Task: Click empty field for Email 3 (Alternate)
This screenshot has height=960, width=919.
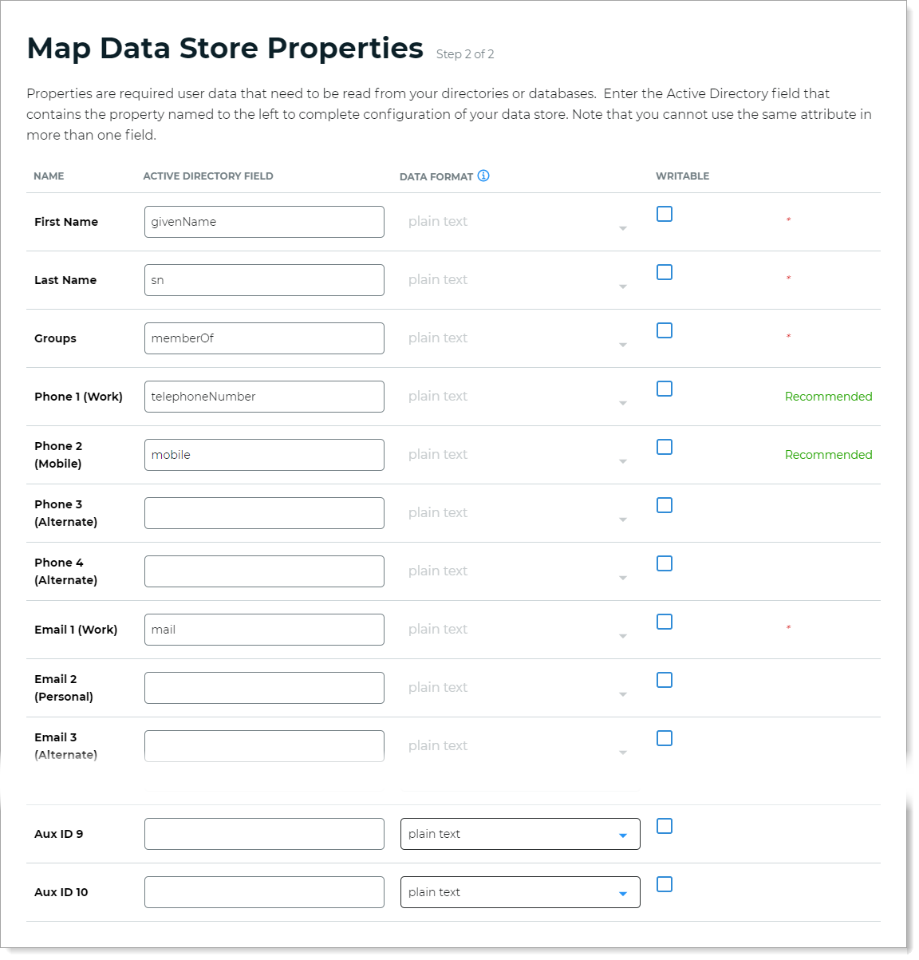Action: coord(264,746)
